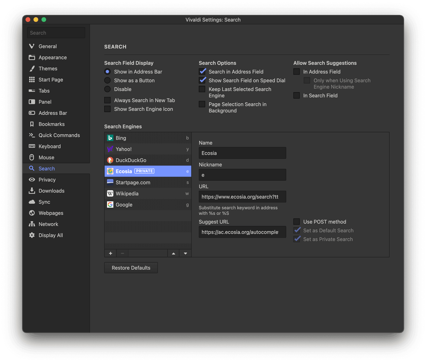Viewport: 426px width, 362px height.
Task: Click the Appearance window icon
Action: [32, 57]
